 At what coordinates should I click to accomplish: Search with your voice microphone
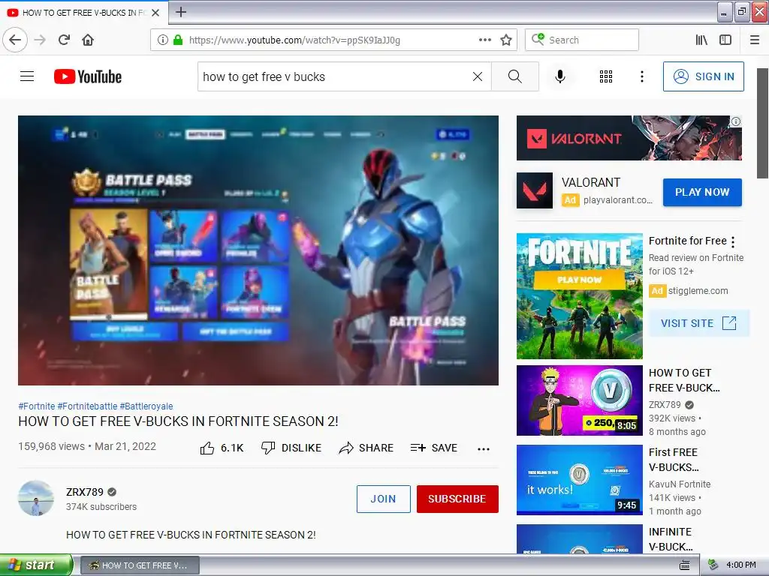[x=560, y=76]
